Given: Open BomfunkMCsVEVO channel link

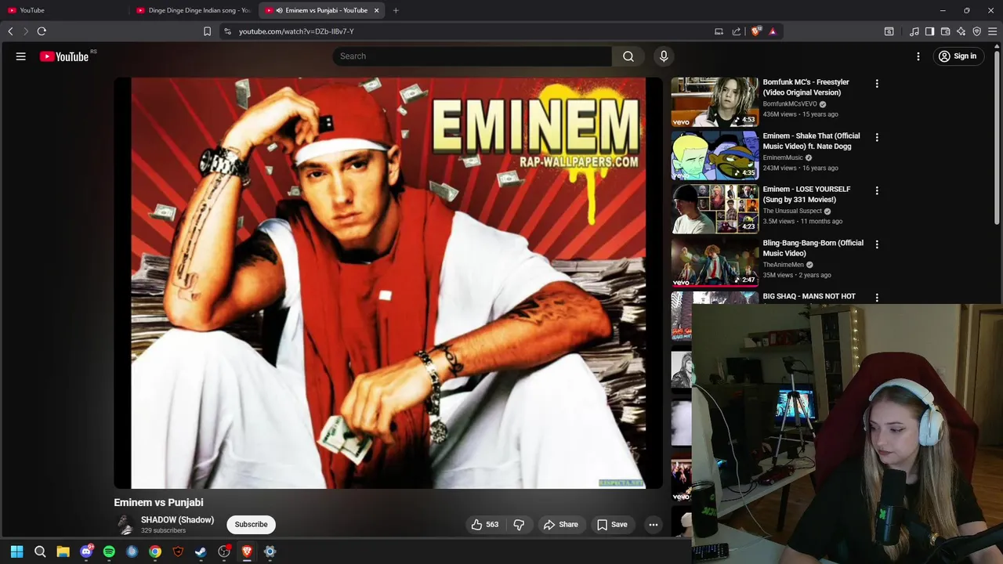Looking at the screenshot, I should click(790, 104).
